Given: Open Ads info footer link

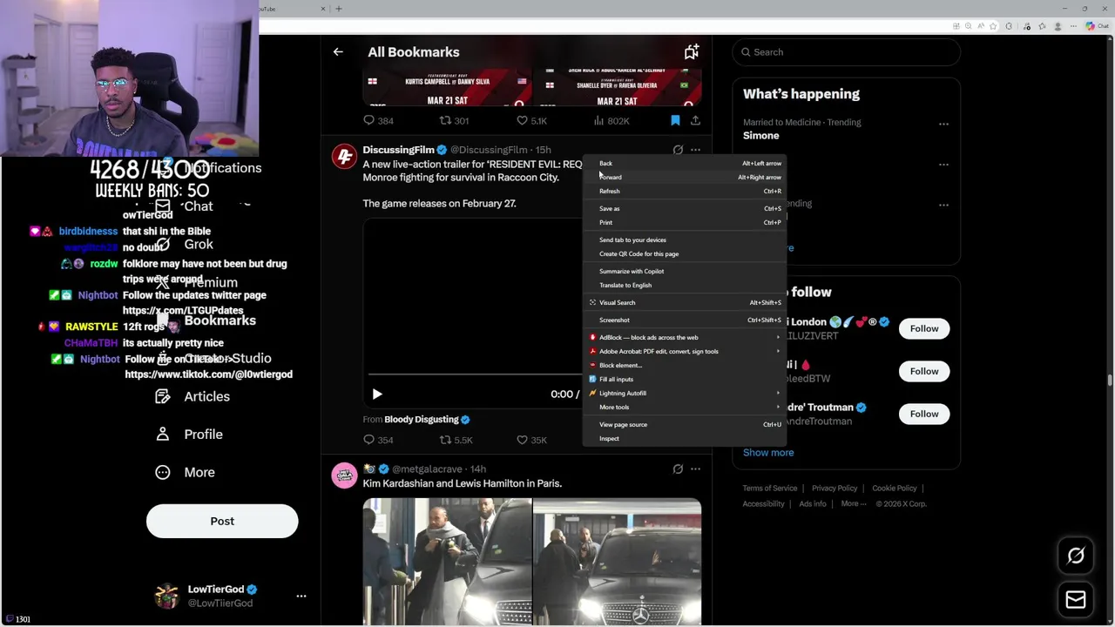Looking at the screenshot, I should coord(813,504).
